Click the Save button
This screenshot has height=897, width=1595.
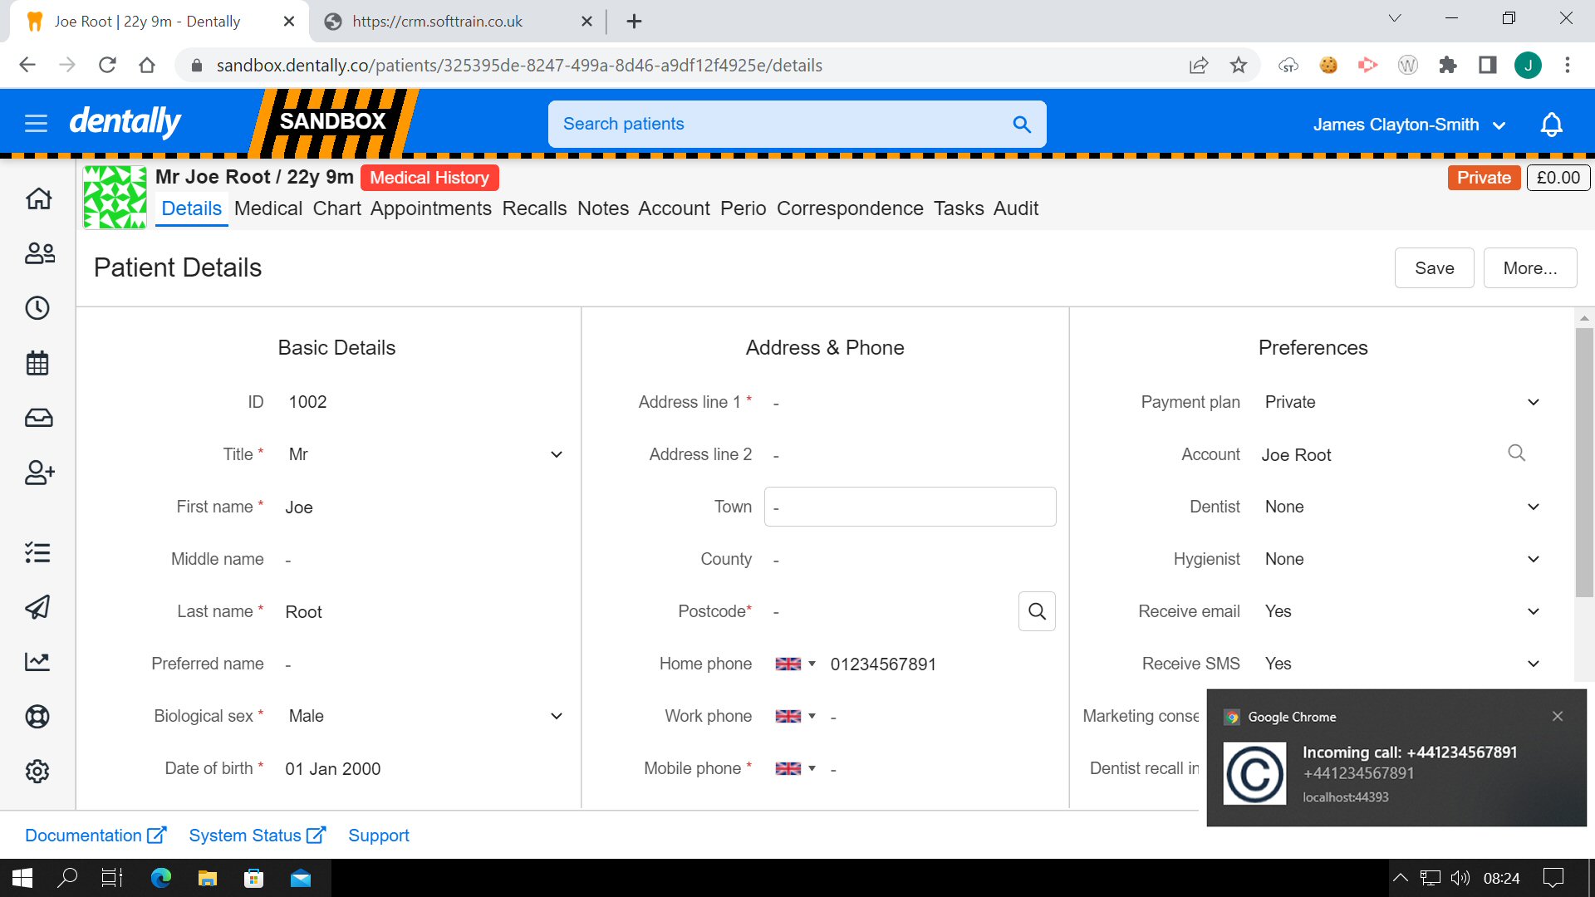pyautogui.click(x=1434, y=267)
